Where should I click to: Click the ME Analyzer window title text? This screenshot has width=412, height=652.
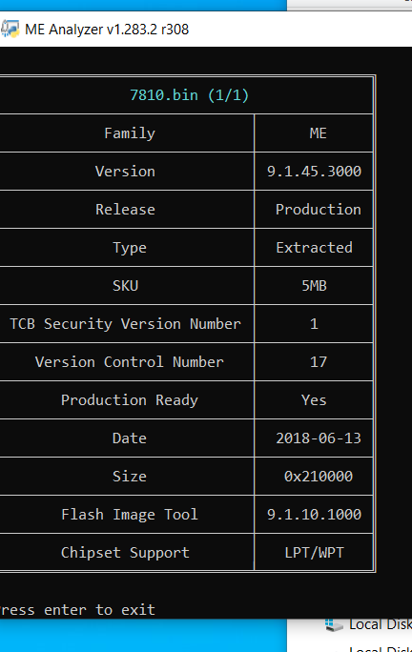107,30
